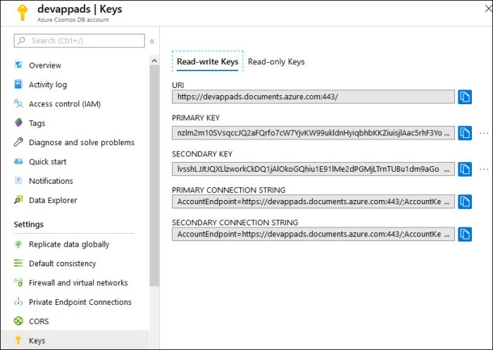The width and height of the screenshot is (493, 350).
Task: Click the Tags label text
Action: [x=37, y=123]
